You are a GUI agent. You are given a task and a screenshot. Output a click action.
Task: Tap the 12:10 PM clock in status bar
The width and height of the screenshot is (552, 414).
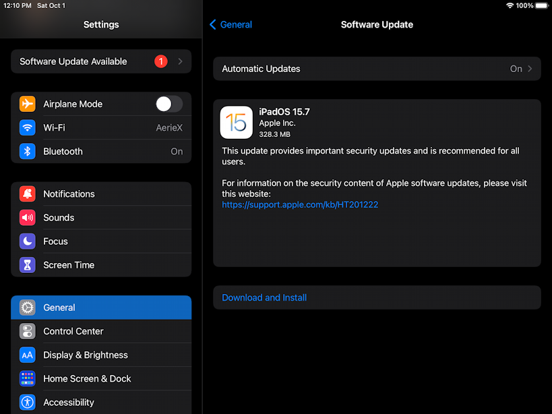[x=18, y=5]
